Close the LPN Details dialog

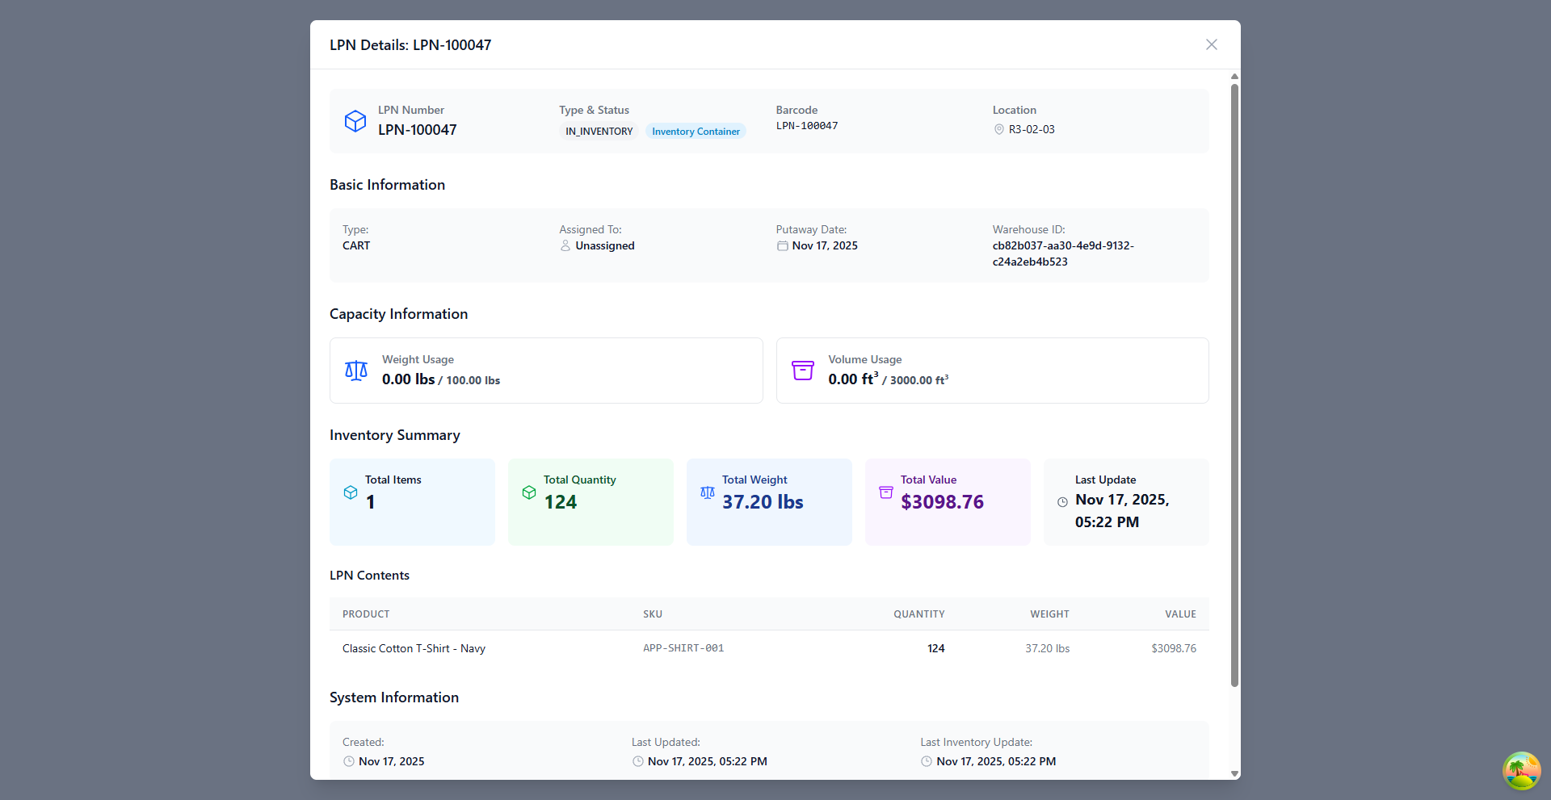(1211, 44)
